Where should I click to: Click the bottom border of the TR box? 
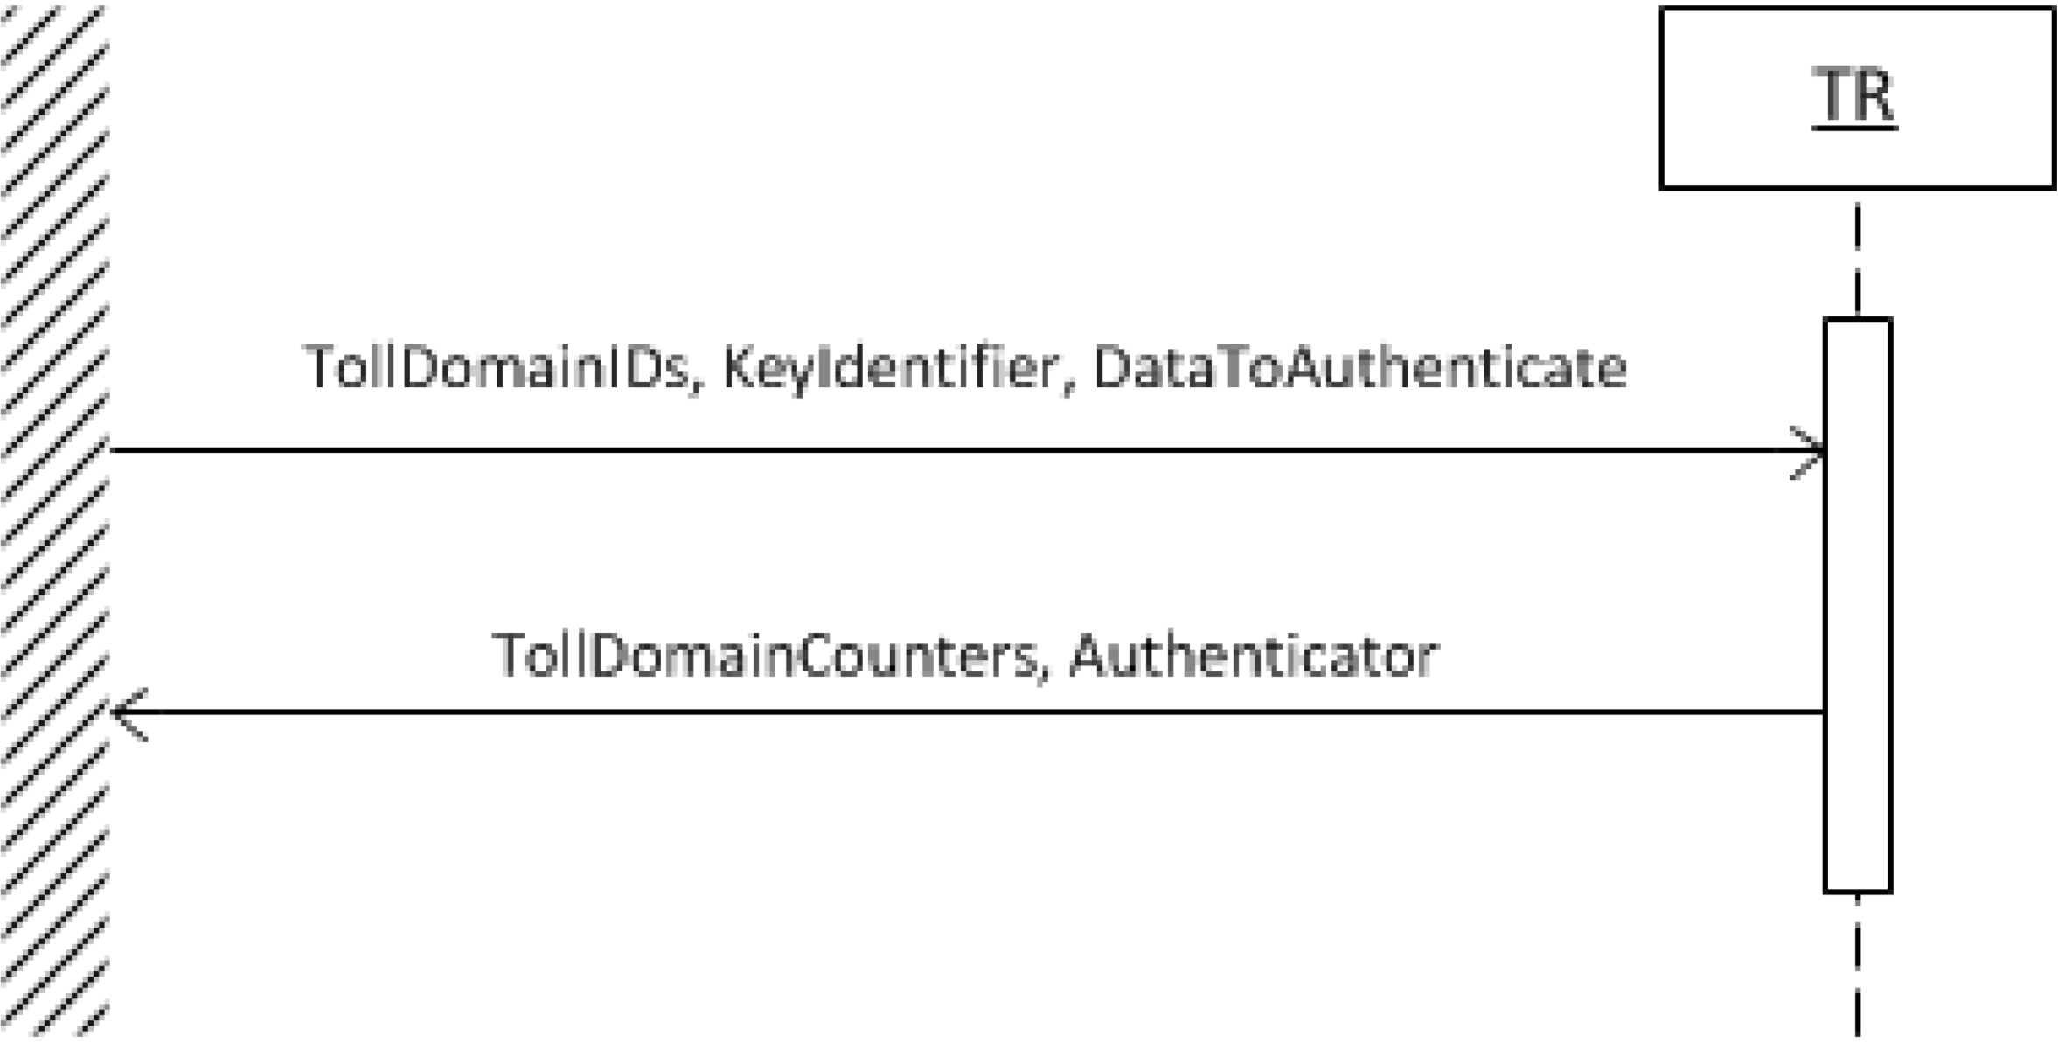click(x=1857, y=186)
